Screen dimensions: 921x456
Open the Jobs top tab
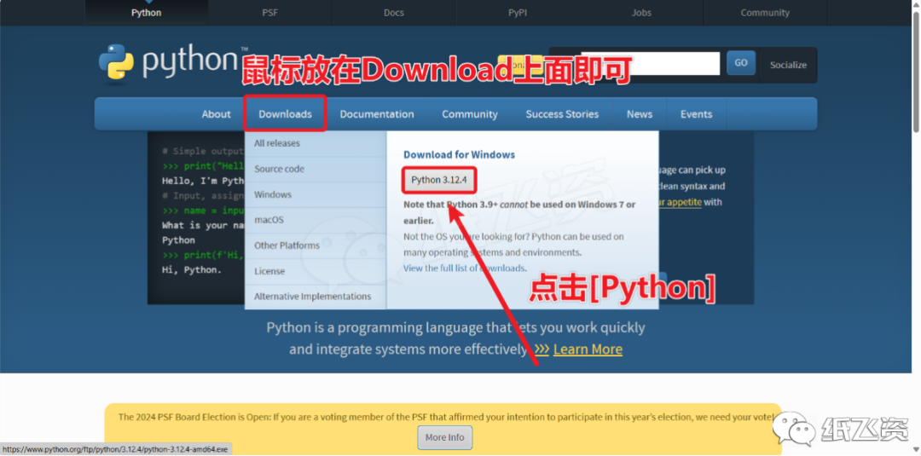pos(641,12)
